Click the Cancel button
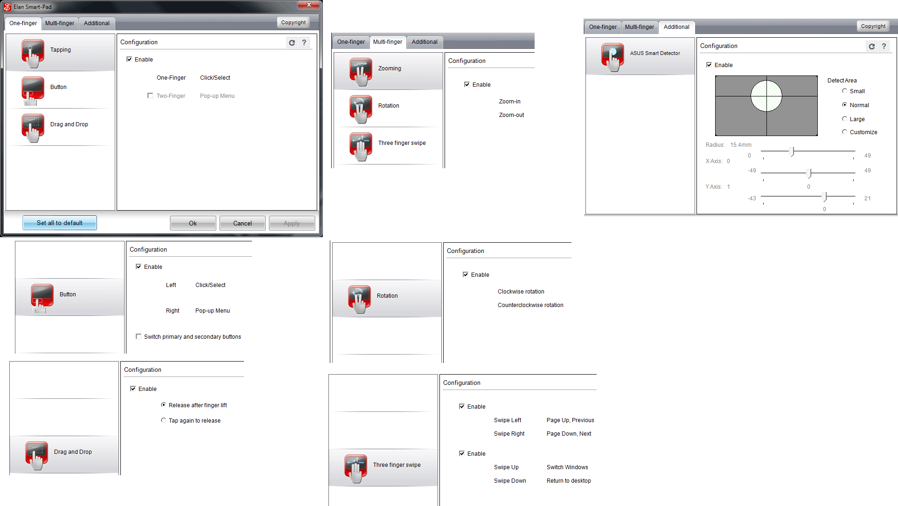Screen dimensions: 898x506 [x=242, y=223]
